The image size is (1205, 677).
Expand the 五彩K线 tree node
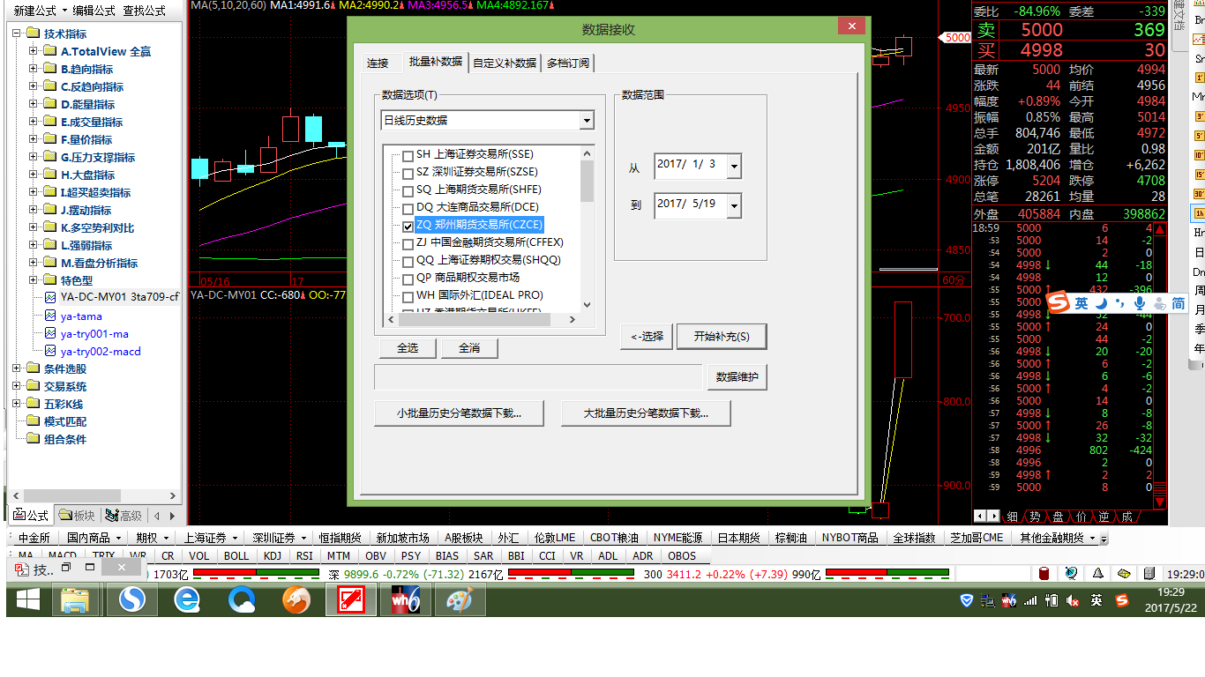tap(17, 404)
